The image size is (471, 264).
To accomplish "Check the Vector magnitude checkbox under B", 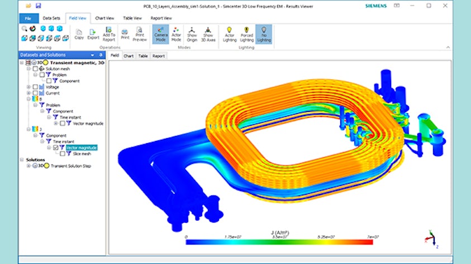I will (x=63, y=123).
